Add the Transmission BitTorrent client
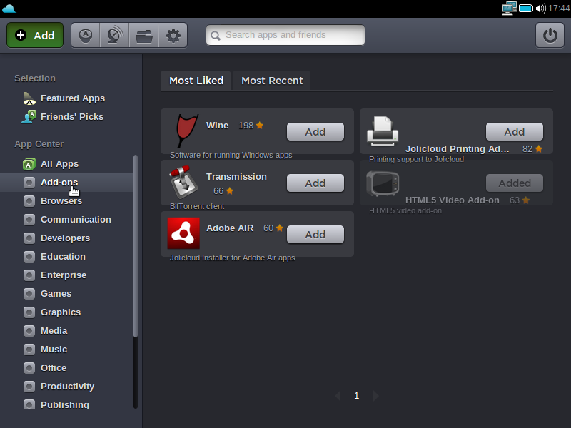Image resolution: width=571 pixels, height=428 pixels. point(315,183)
